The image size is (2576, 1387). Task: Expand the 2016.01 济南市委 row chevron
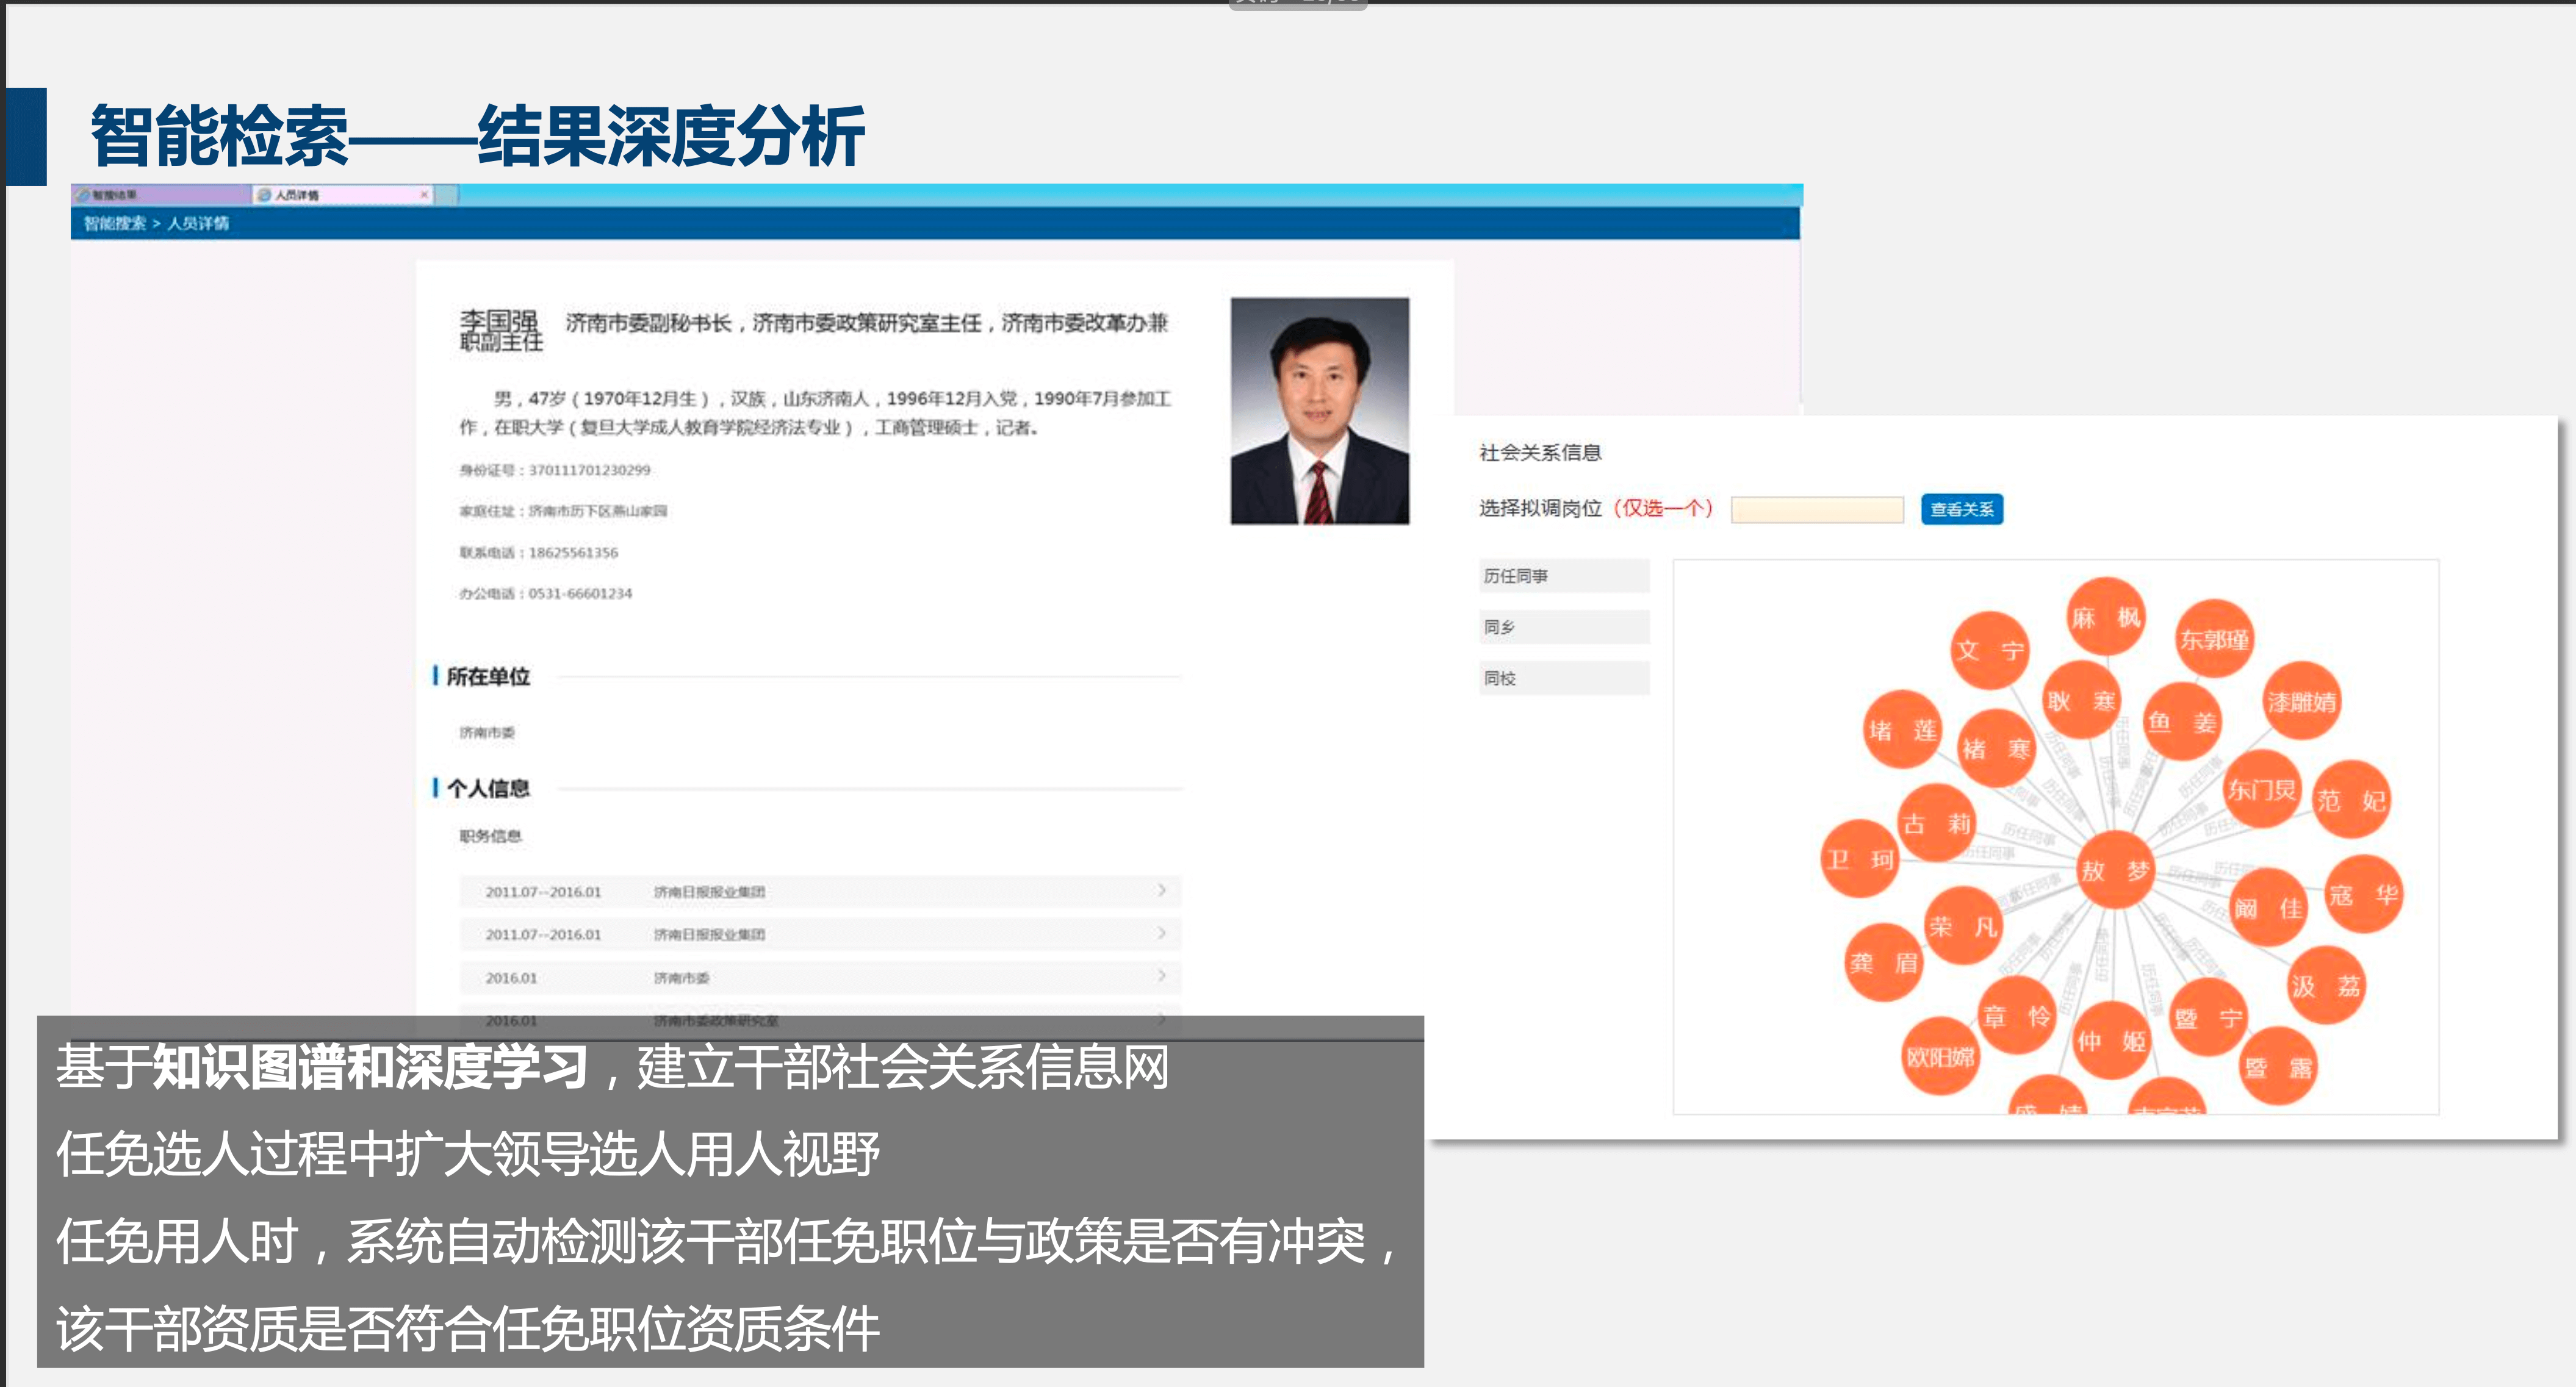1161,976
